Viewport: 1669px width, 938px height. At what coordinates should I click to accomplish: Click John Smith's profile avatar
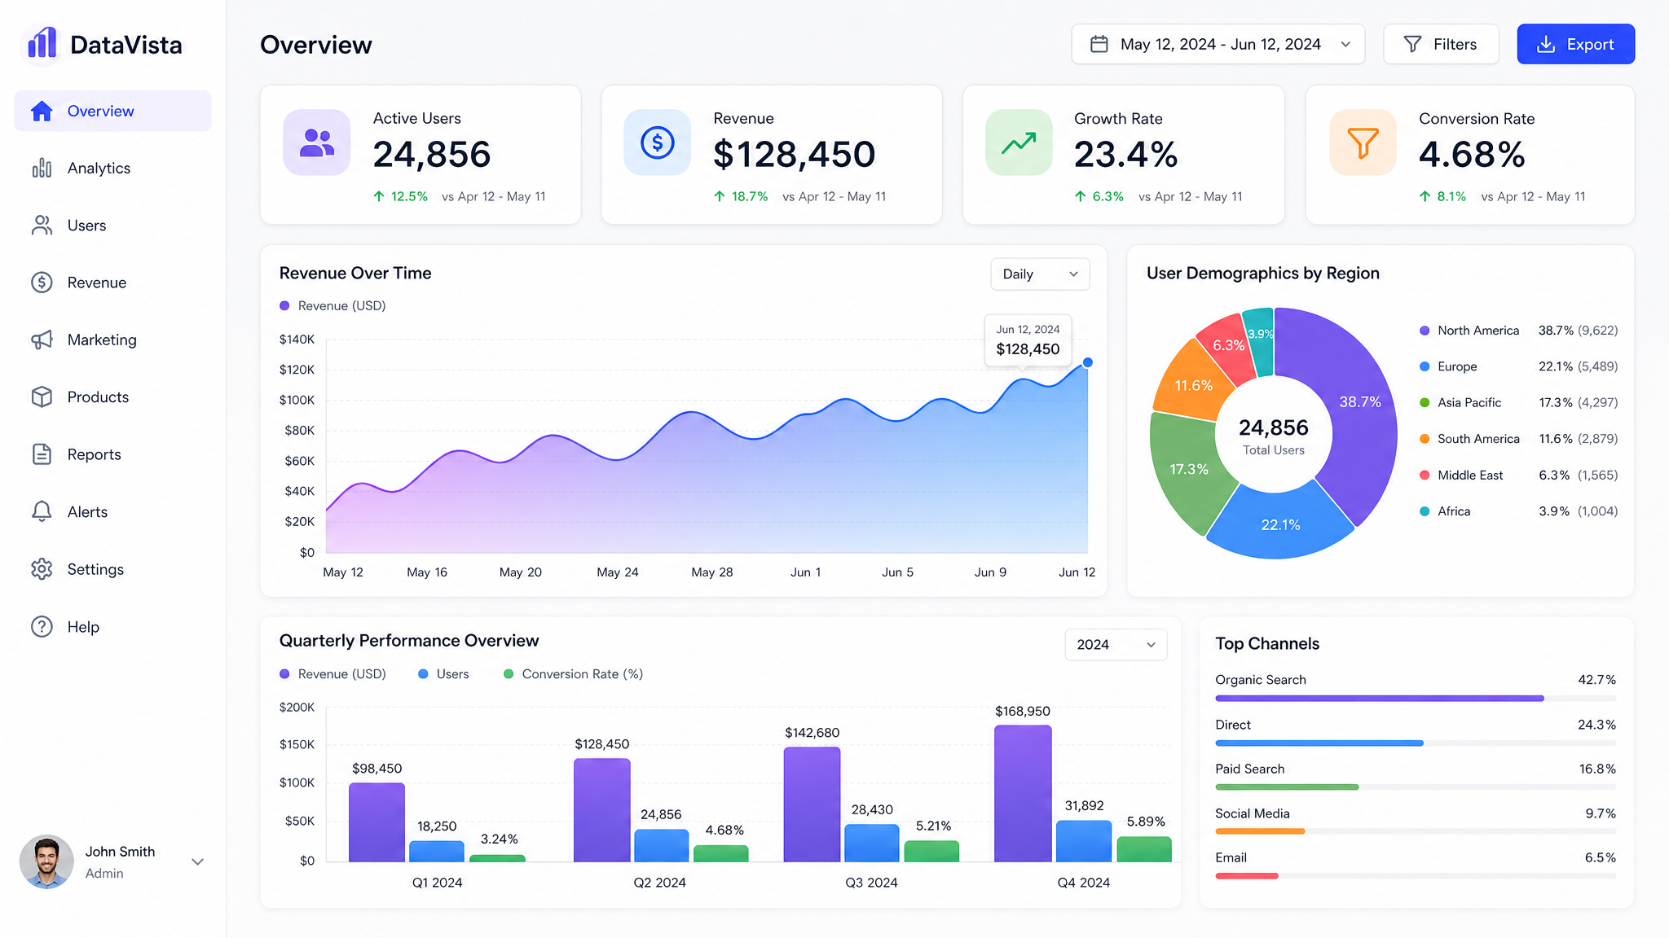click(x=46, y=861)
